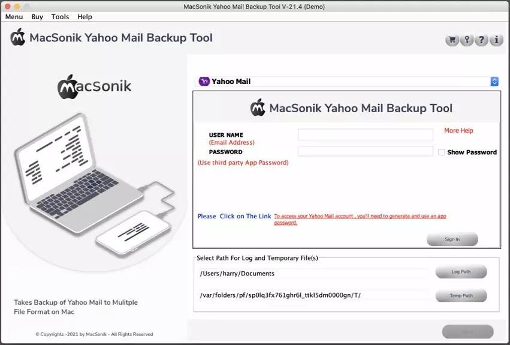Click the Temp Path button
The height and width of the screenshot is (345, 510).
(x=461, y=295)
